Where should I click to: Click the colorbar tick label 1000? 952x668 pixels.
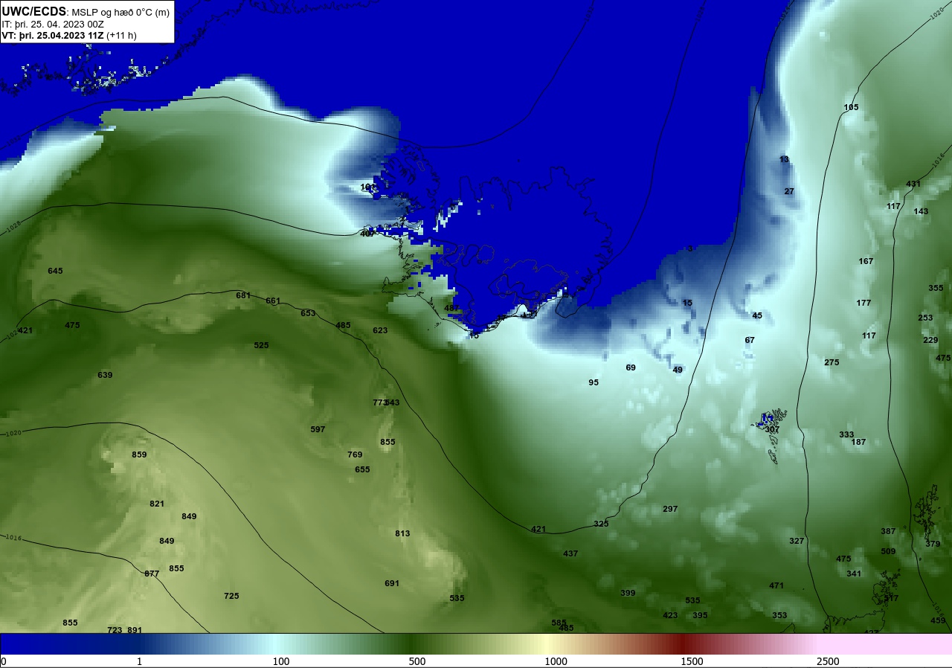556,661
